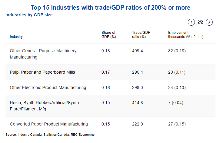Screen dimensions: 220x143
Task: Click the Employment thousands column header
Action: click(185, 35)
